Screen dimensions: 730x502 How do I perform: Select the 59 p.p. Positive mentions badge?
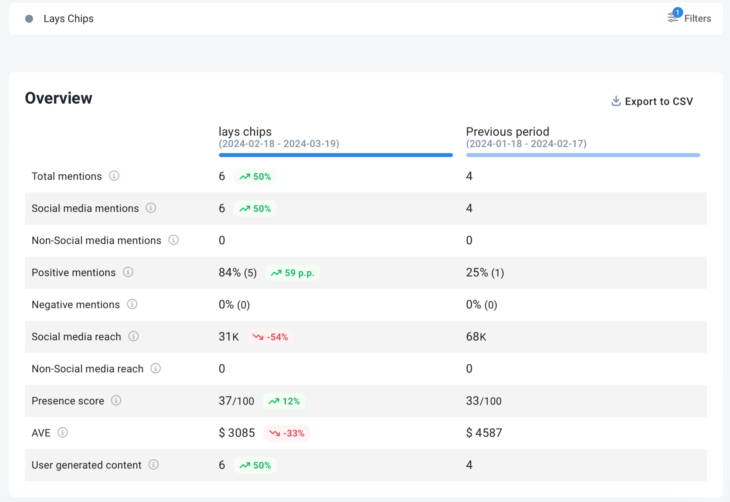pos(293,273)
